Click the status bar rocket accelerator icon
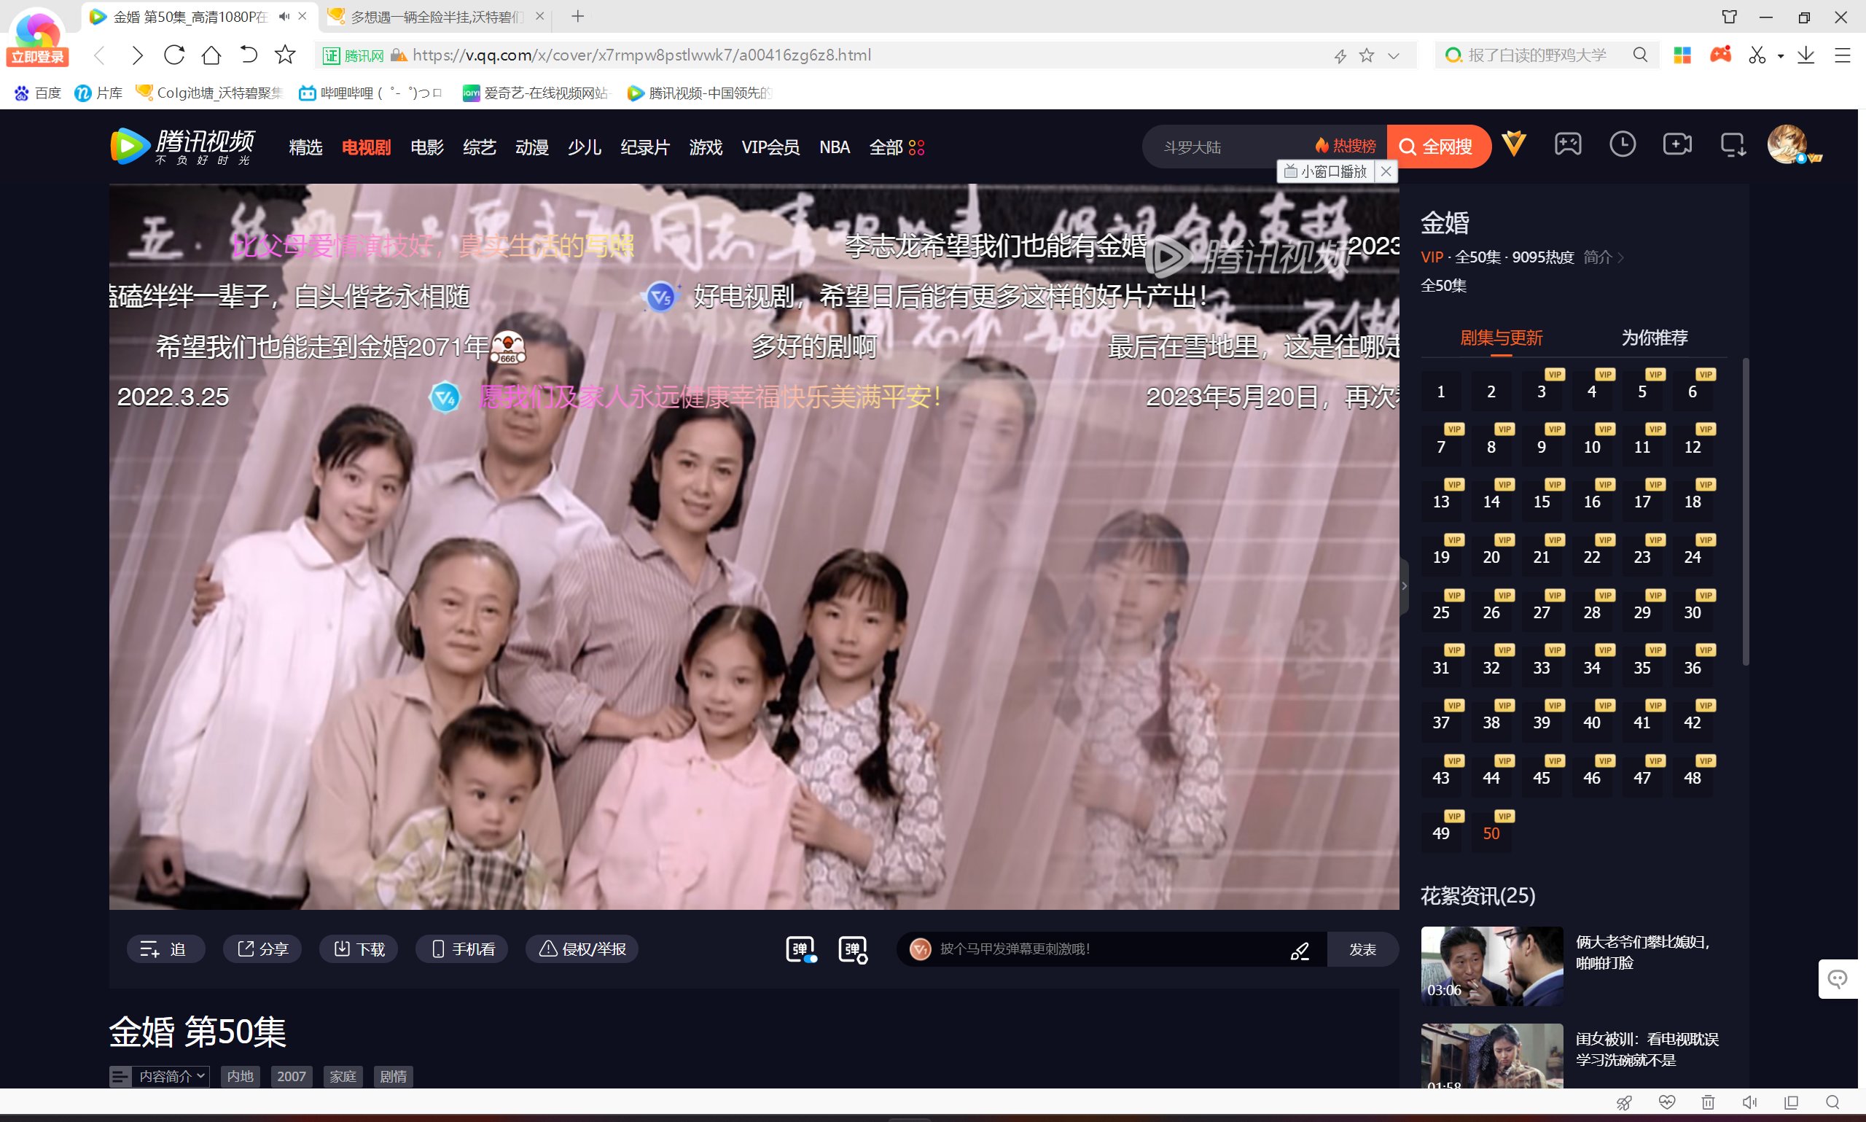Image resolution: width=1866 pixels, height=1122 pixels. [1623, 1102]
